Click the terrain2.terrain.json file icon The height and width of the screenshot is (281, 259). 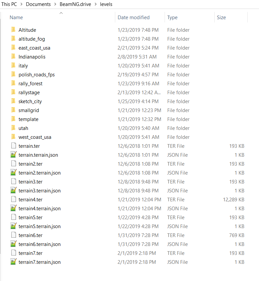pyautogui.click(x=14, y=172)
